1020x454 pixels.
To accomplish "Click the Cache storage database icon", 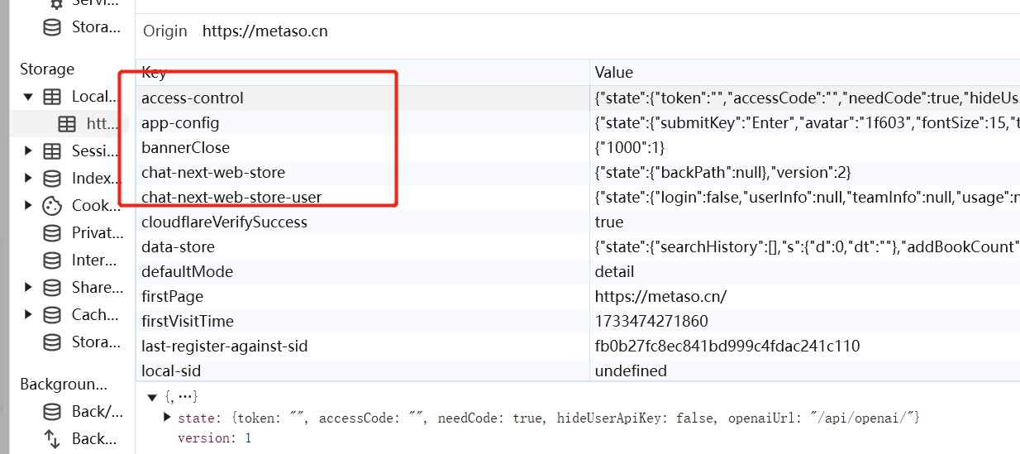I will 52,315.
